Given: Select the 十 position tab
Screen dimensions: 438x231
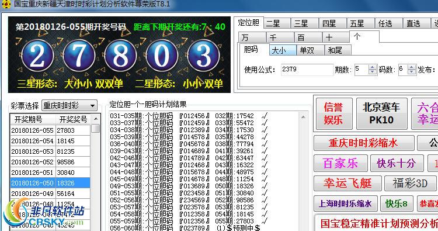Looking at the screenshot, I should click(335, 37).
